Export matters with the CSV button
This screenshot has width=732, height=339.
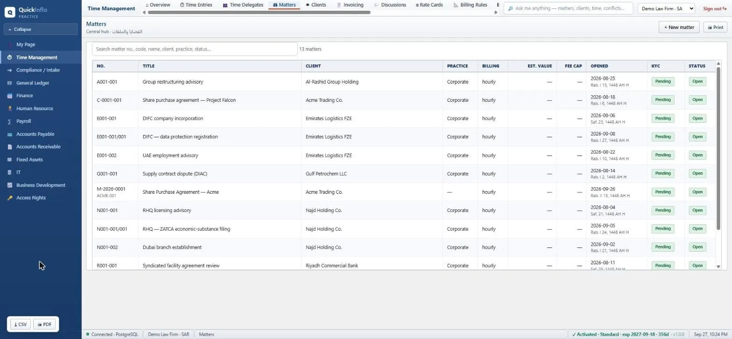[21, 325]
